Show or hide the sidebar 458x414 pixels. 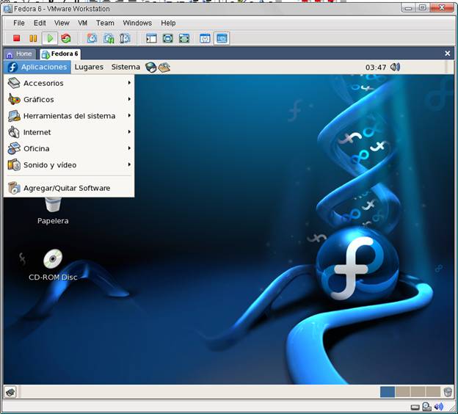pos(151,38)
